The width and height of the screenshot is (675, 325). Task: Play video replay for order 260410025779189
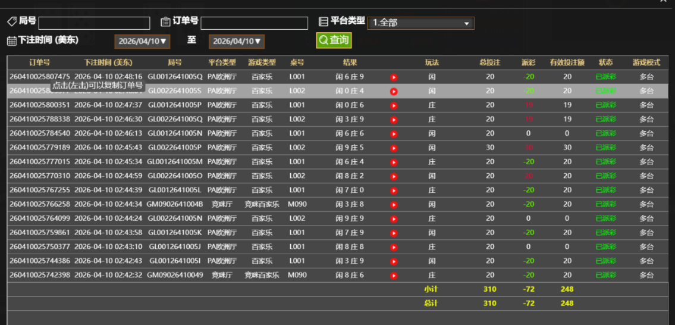394,148
